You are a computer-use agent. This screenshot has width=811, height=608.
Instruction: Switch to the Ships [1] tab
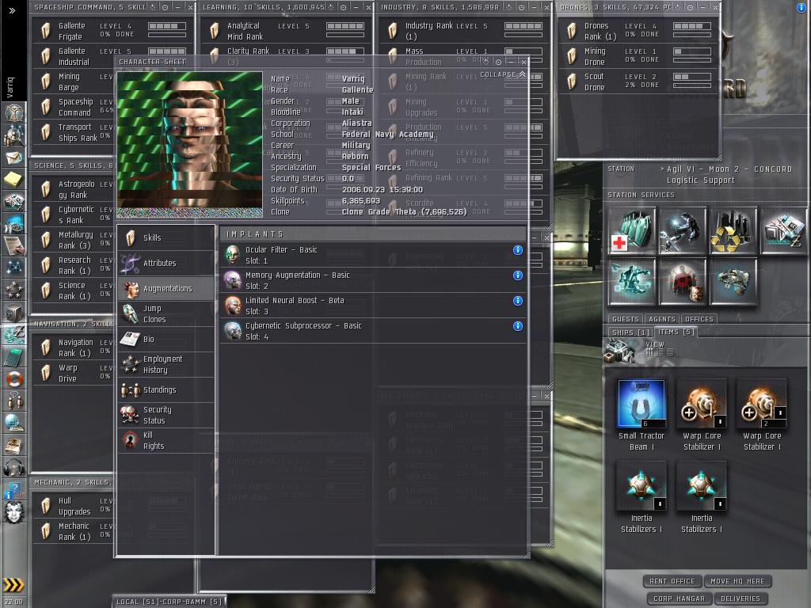click(630, 332)
